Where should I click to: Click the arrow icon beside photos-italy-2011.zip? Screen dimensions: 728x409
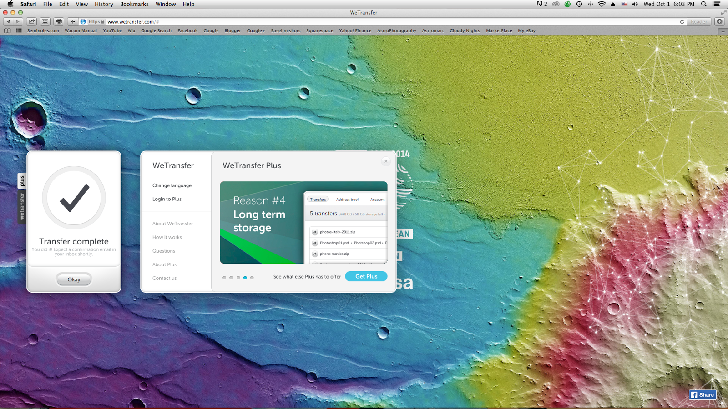point(315,232)
